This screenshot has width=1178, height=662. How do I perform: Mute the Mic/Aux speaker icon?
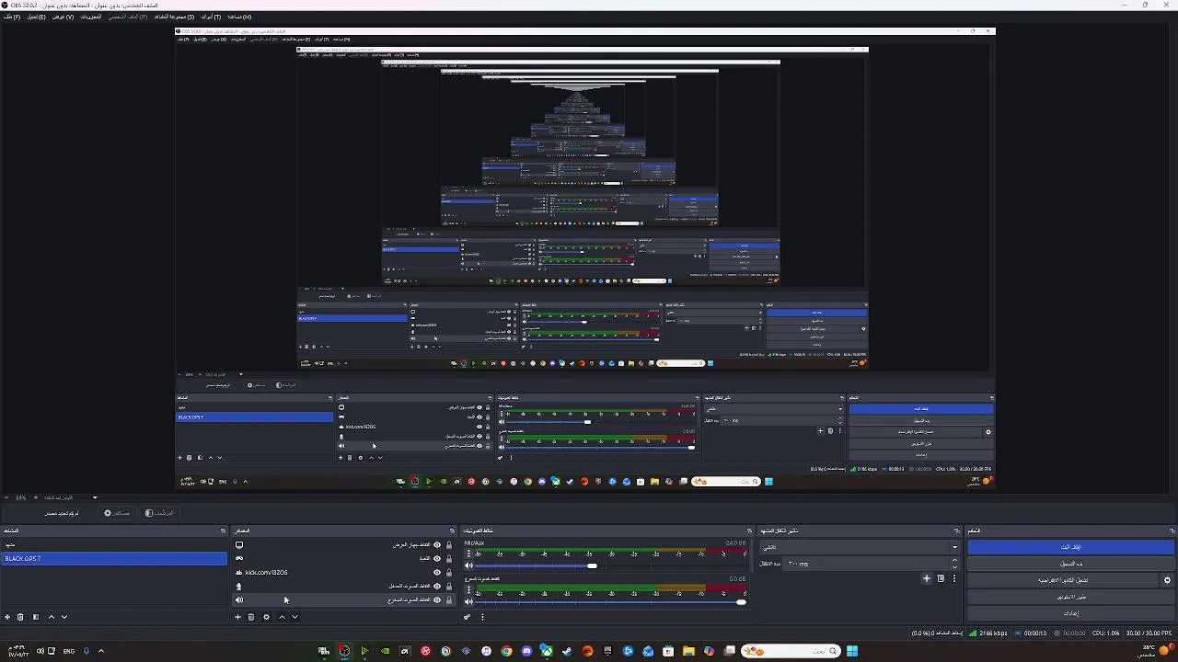coord(468,565)
